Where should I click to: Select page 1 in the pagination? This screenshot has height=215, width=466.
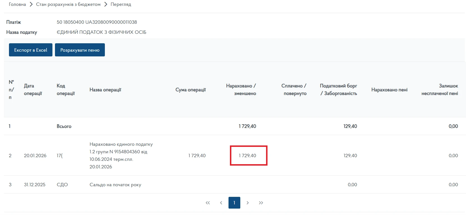click(234, 203)
